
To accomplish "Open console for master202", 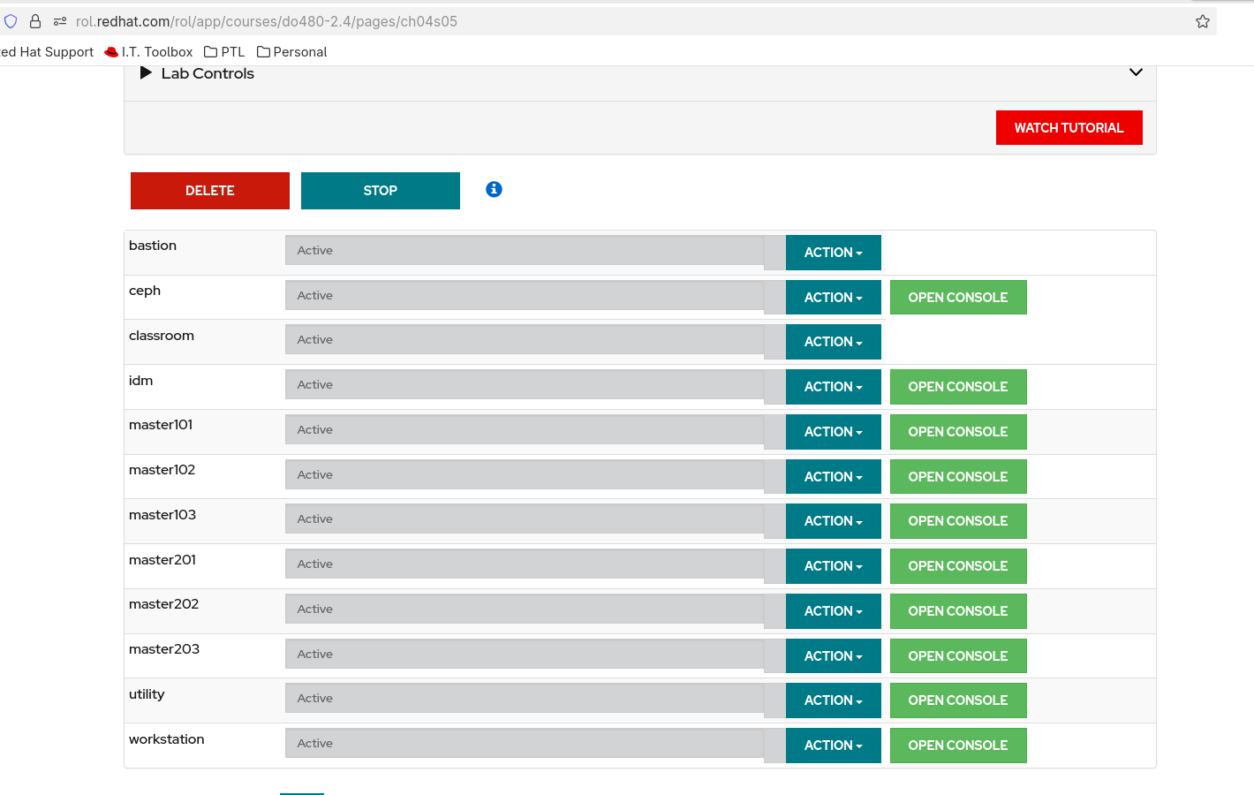I will pos(958,611).
